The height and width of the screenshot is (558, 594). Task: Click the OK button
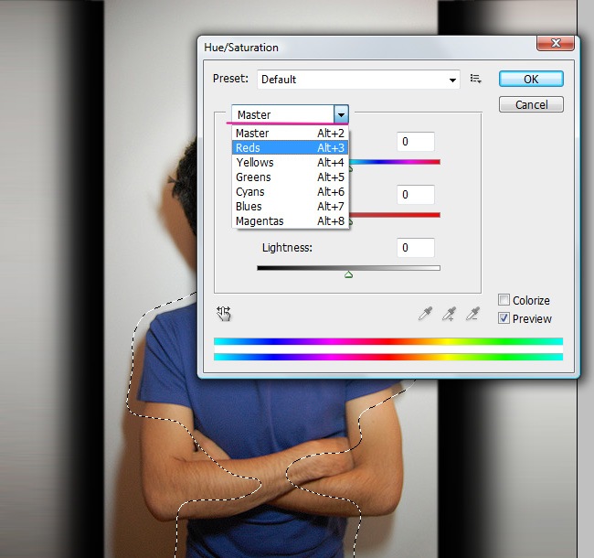(x=531, y=80)
